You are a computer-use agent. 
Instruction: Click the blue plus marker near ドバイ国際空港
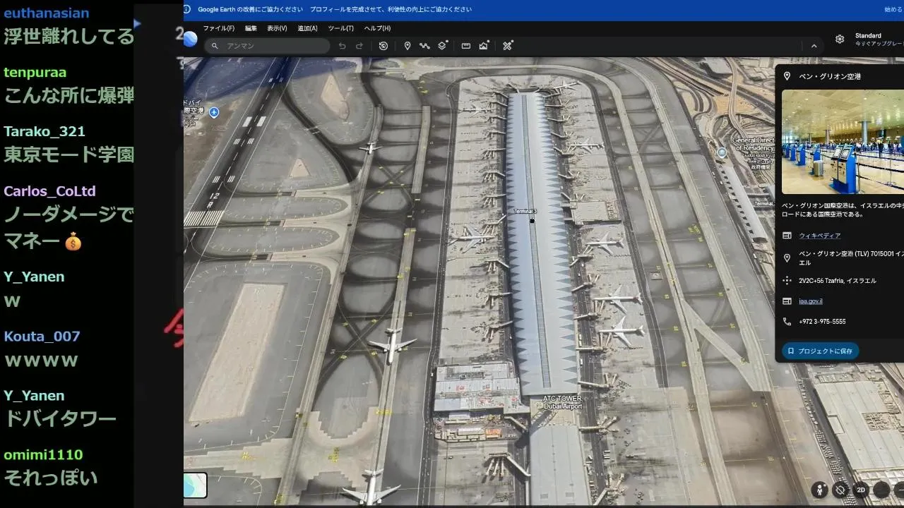coord(214,112)
